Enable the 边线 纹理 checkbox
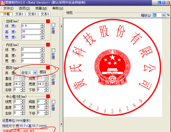The image size is (171, 132). (53, 25)
